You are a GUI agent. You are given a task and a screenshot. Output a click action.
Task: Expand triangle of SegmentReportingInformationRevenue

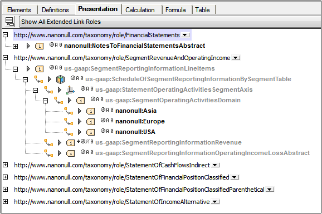(x=60, y=143)
